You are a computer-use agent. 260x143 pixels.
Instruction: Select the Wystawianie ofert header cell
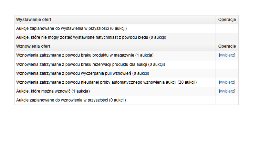point(115,20)
